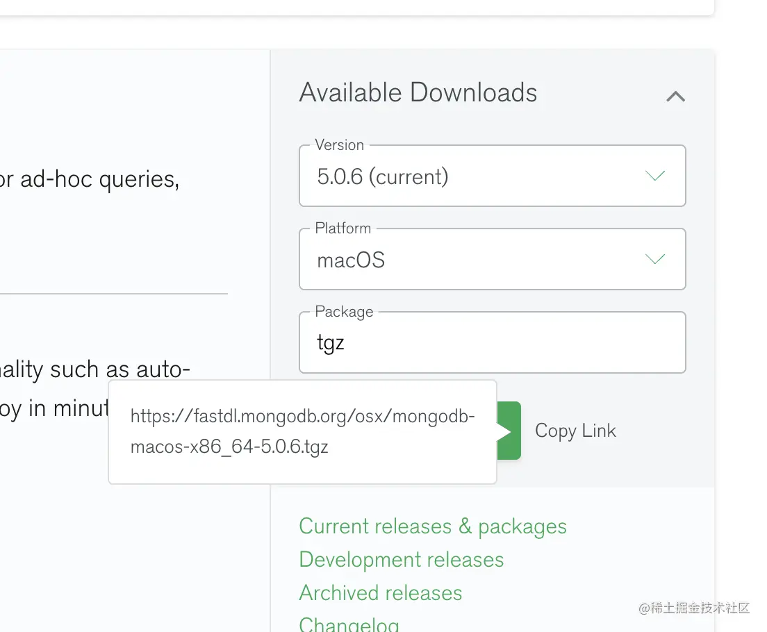Click the Package field showing tgz
Viewport: 767px width, 632px height.
pos(492,342)
